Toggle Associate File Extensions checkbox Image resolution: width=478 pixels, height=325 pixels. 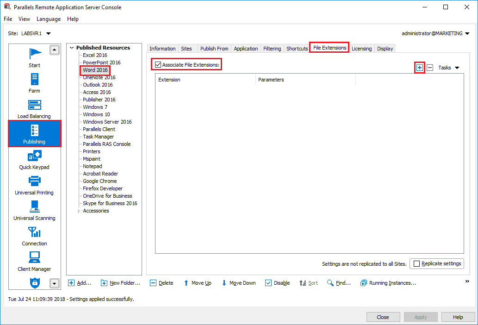158,65
